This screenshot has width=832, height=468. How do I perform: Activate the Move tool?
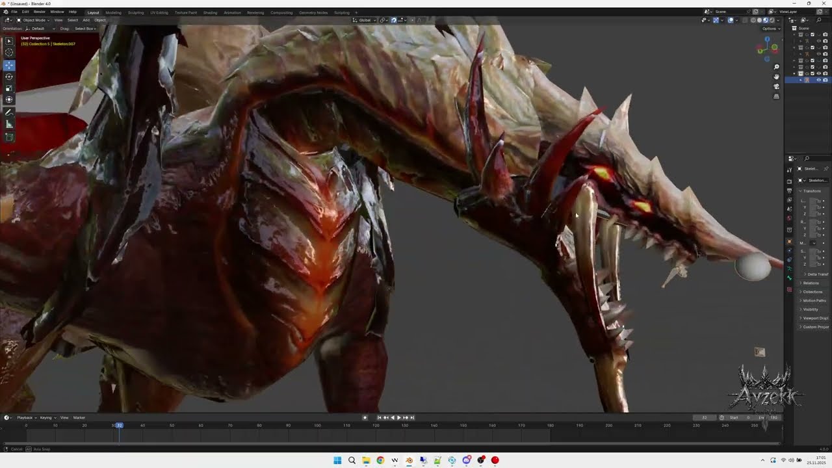[x=9, y=65]
